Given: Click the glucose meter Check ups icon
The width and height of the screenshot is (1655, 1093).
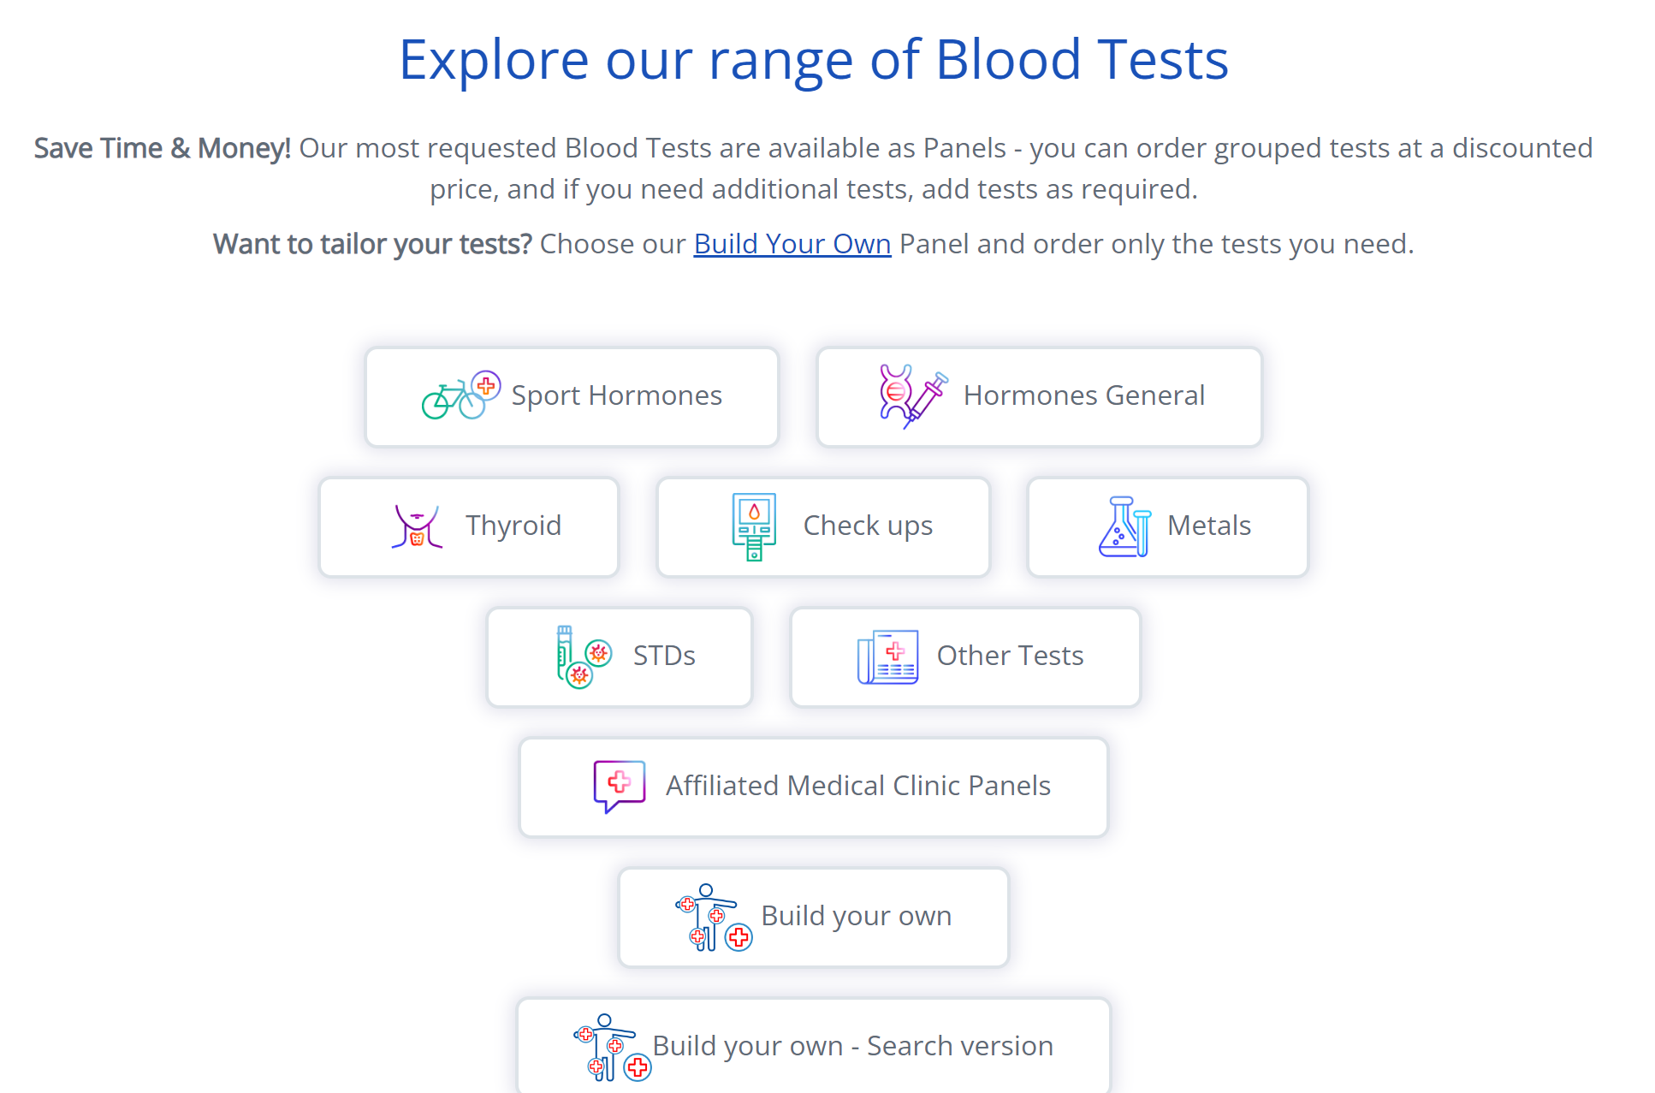Looking at the screenshot, I should [x=754, y=526].
